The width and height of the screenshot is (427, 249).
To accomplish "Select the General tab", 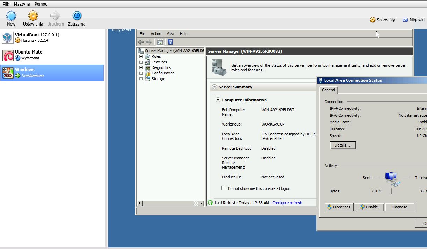I will [328, 90].
